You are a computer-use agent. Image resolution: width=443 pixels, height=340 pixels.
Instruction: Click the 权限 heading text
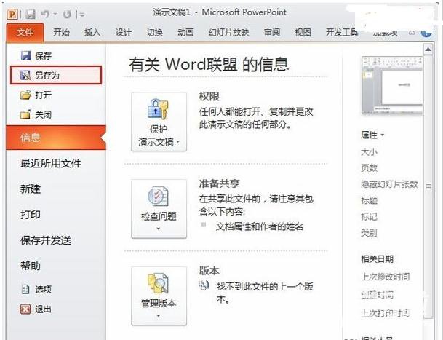pos(209,96)
